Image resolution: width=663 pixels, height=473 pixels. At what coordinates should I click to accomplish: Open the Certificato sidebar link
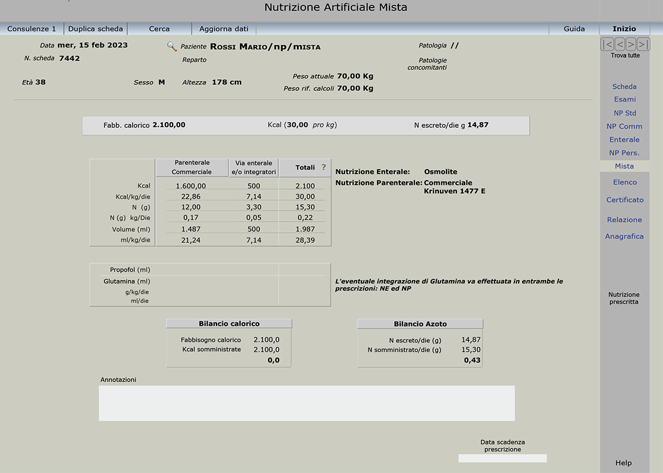click(x=624, y=200)
